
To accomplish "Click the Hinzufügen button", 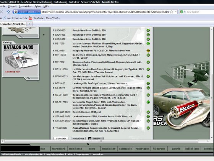I will point(78,138).
